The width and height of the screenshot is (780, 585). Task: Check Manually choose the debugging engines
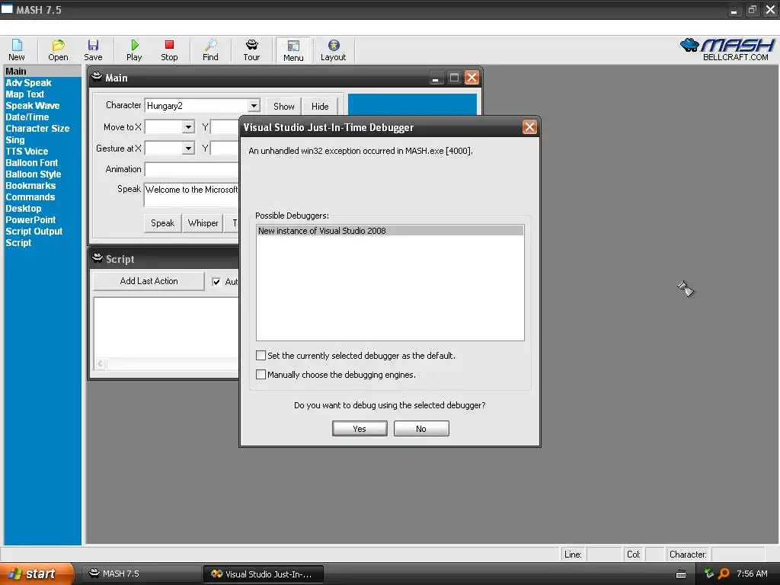[261, 375]
